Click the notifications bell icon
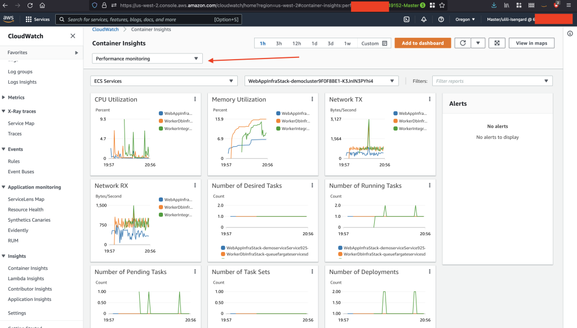This screenshot has width=577, height=328. tap(424, 19)
